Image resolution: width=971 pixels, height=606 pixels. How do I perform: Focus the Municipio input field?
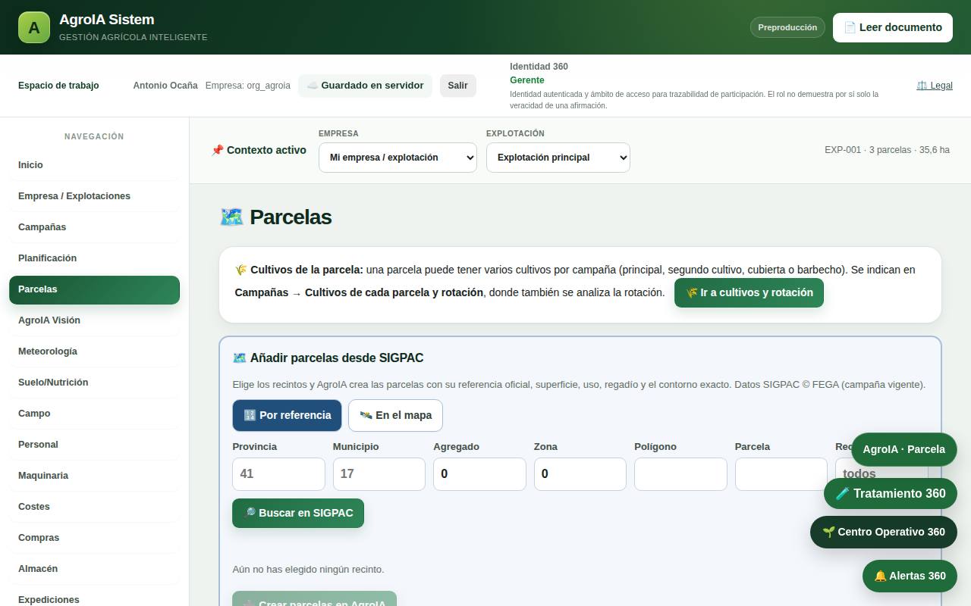(379, 474)
